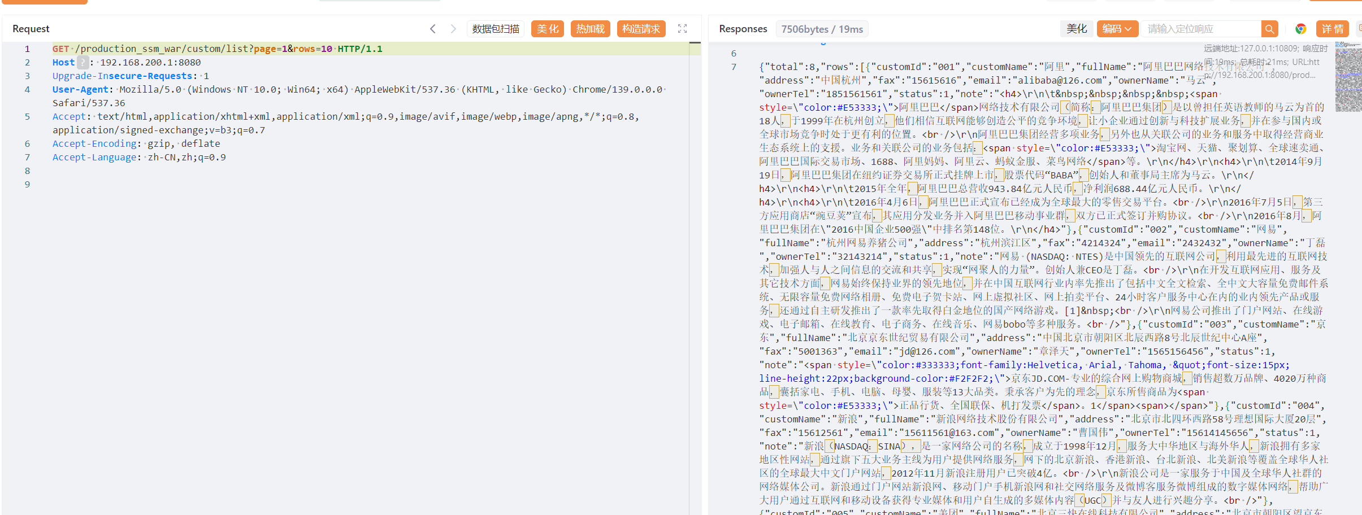
Task: Click the 构造请求 build request button
Action: 641,29
